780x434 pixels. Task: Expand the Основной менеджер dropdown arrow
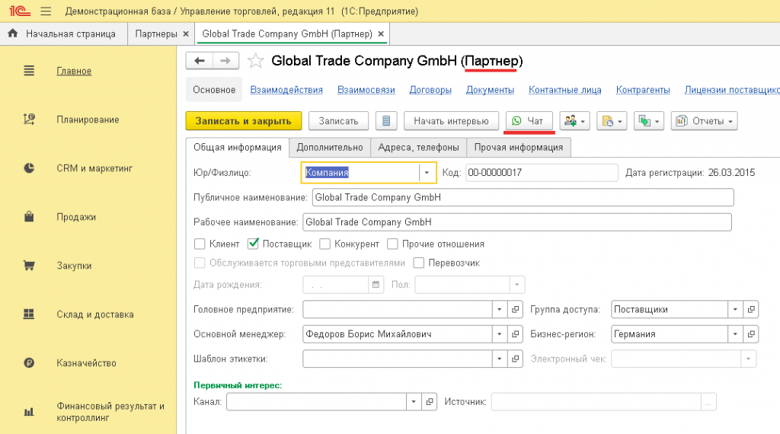pyautogui.click(x=500, y=334)
